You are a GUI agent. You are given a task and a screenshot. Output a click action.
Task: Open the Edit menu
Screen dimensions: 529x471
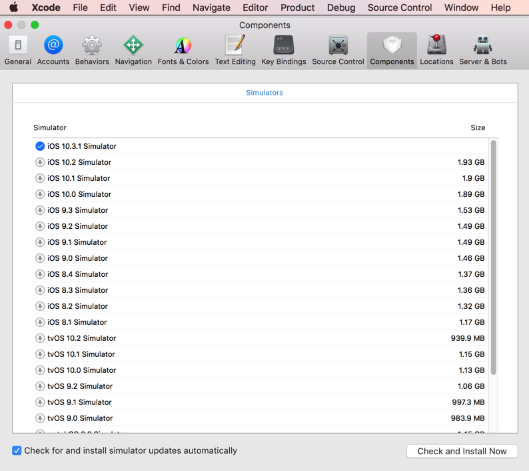(108, 7)
